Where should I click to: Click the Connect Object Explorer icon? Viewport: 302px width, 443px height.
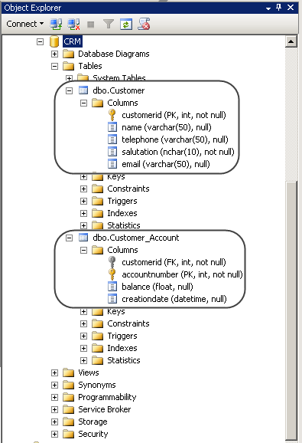[56, 25]
